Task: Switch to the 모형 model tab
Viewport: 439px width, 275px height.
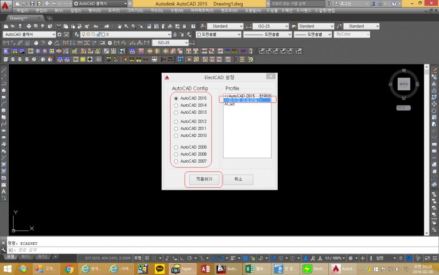Action: point(11,257)
